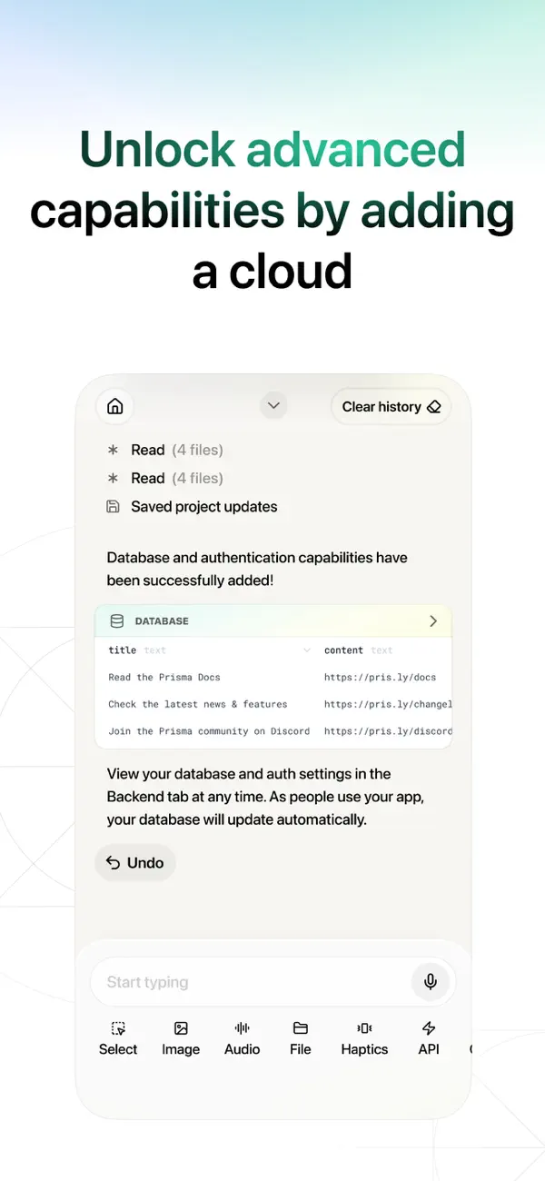This screenshot has width=545, height=1181.
Task: Open the File tool
Action: point(300,1038)
